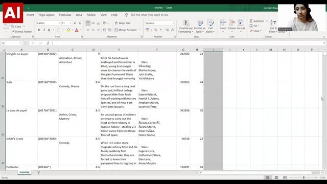This screenshot has width=327, height=184.
Task: Open the Font name Calibri dropdown
Action: click(x=59, y=23)
